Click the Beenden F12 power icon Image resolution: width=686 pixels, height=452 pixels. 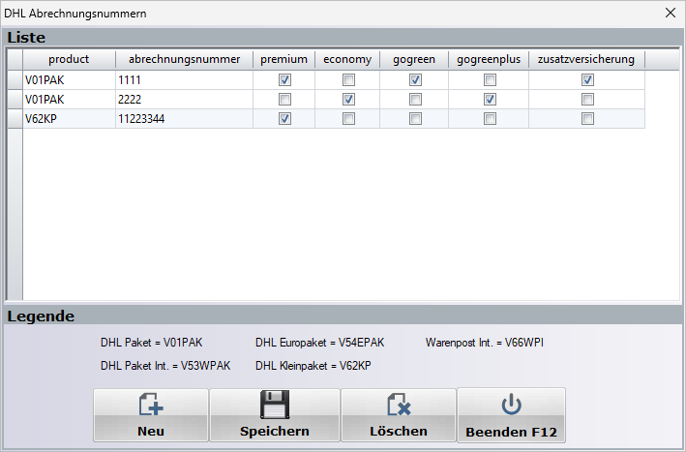coord(511,406)
